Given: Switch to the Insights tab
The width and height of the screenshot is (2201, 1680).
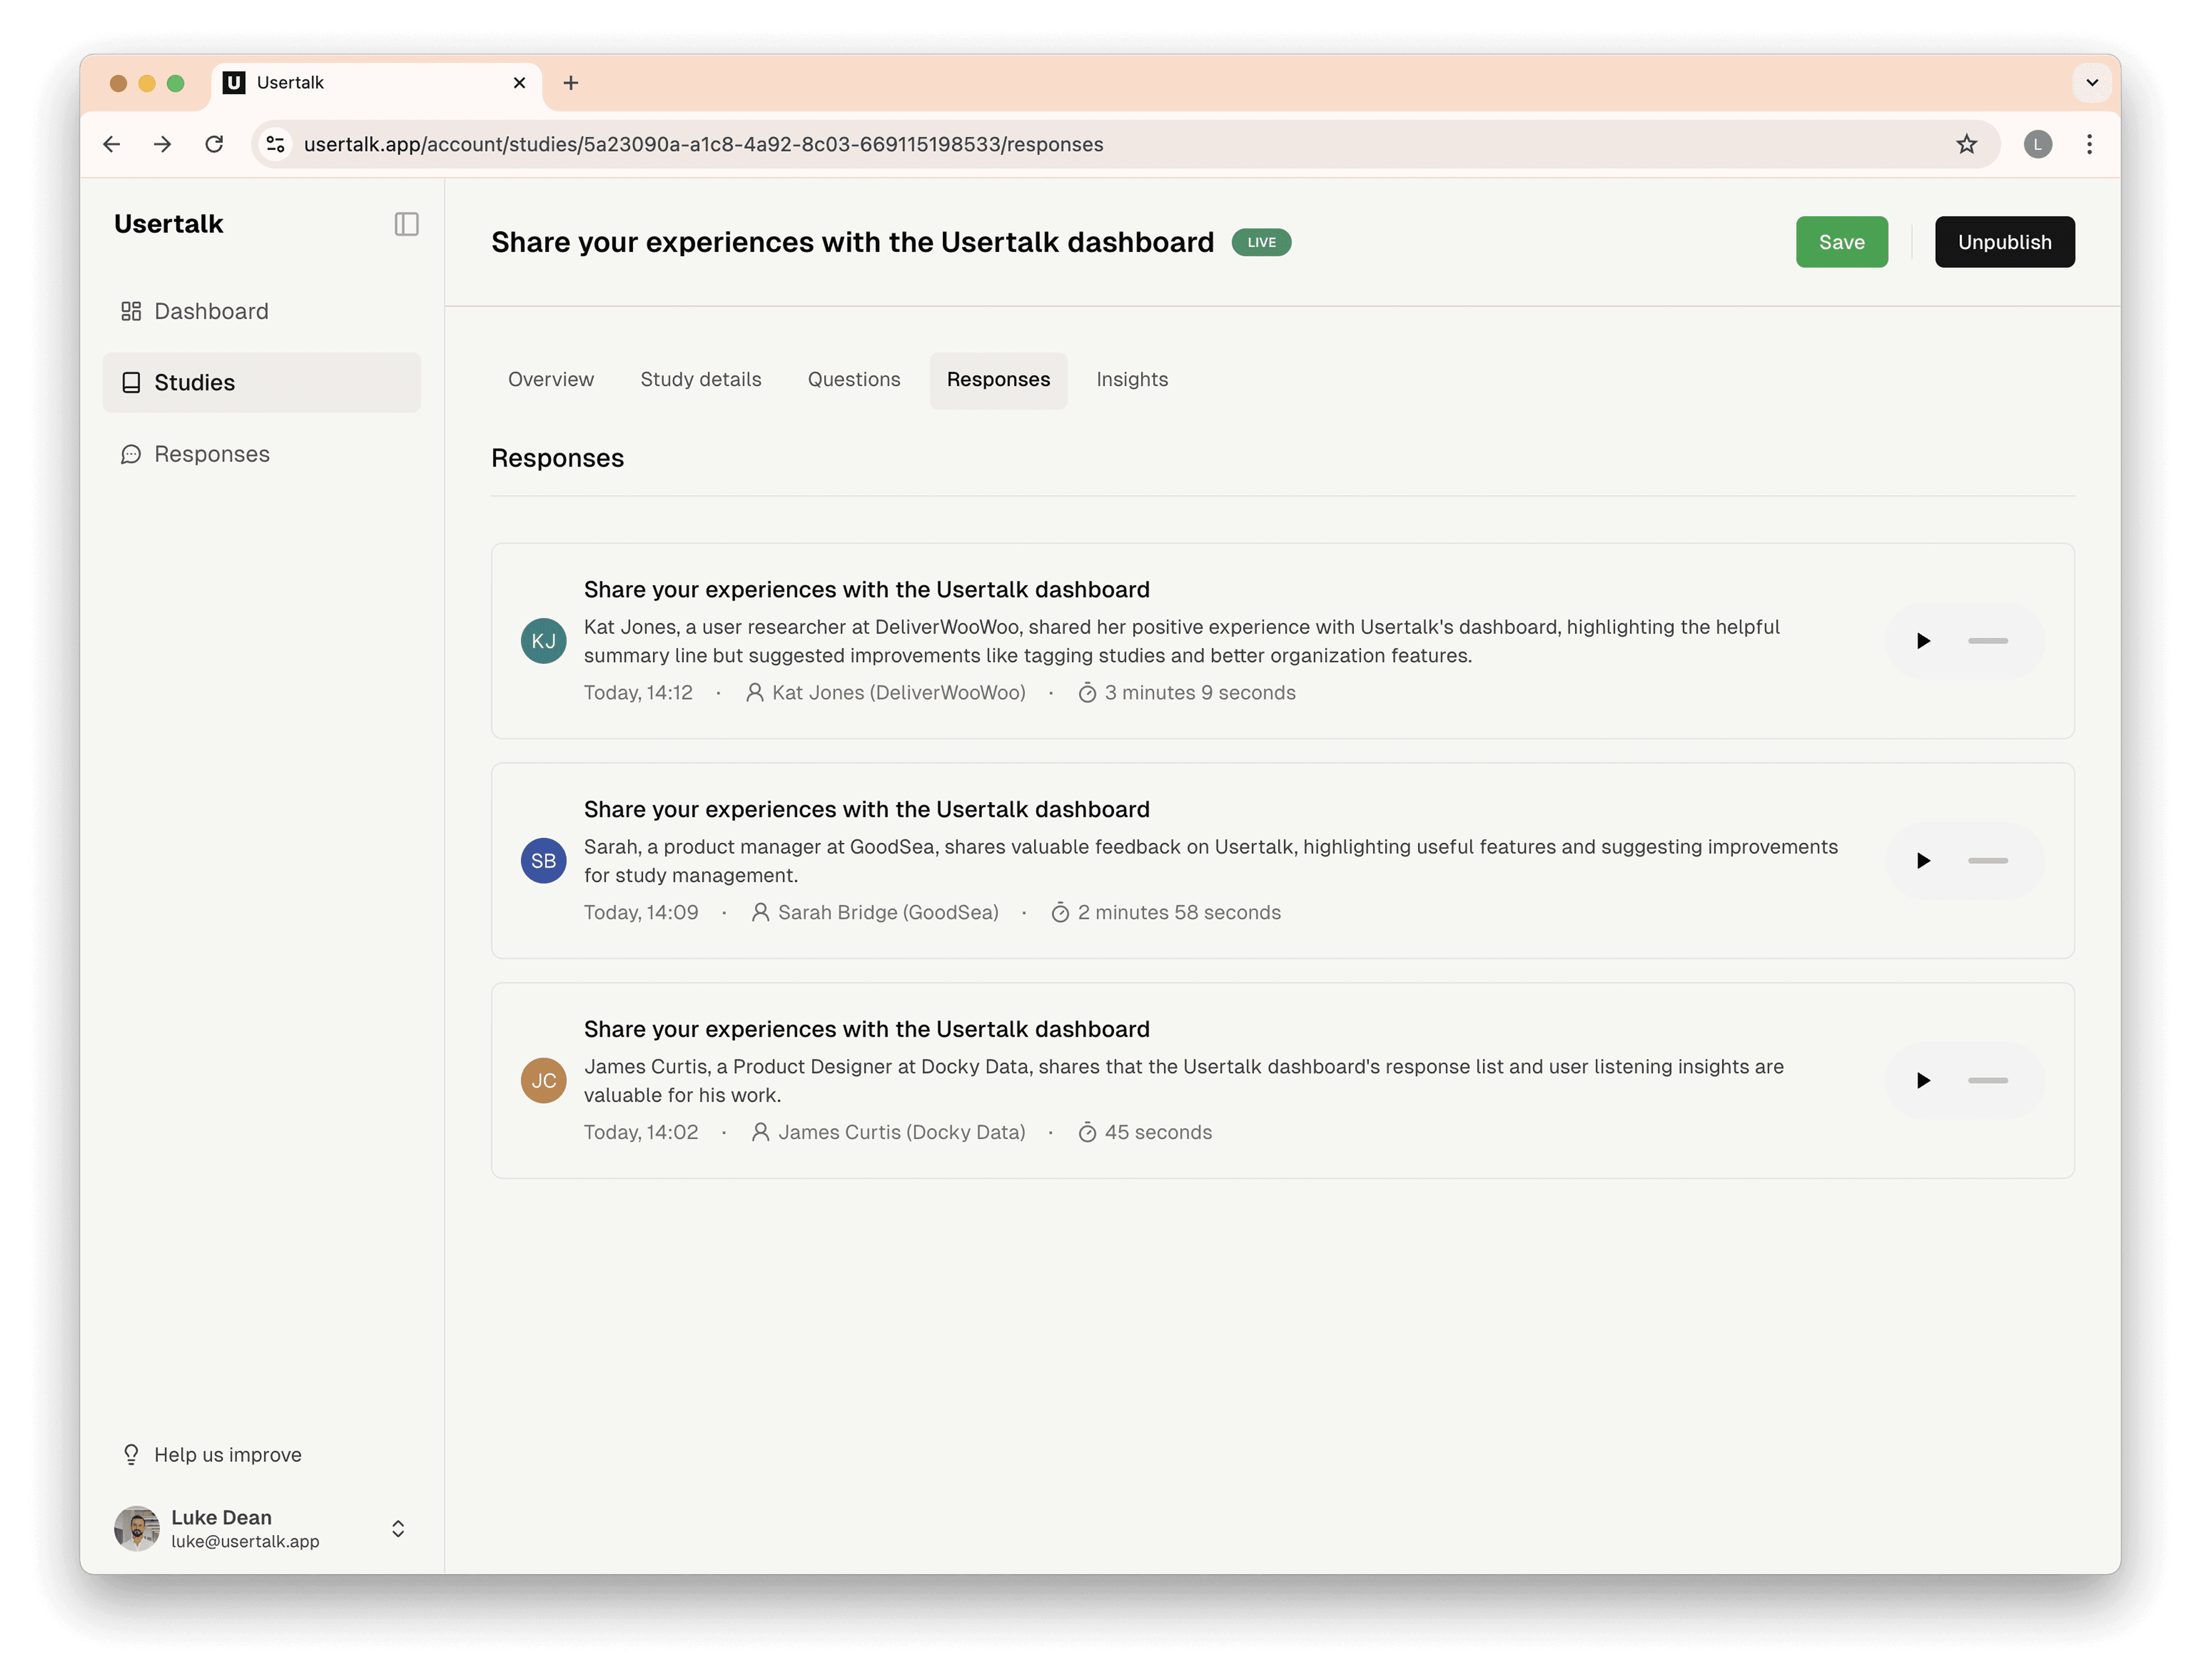Looking at the screenshot, I should tap(1132, 380).
